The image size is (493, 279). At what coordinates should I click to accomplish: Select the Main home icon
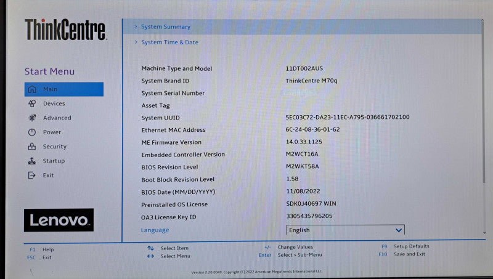pyautogui.click(x=32, y=89)
